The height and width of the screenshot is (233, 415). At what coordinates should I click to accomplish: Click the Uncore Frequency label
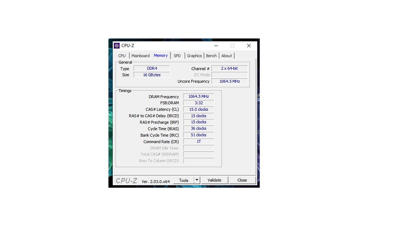tap(193, 81)
